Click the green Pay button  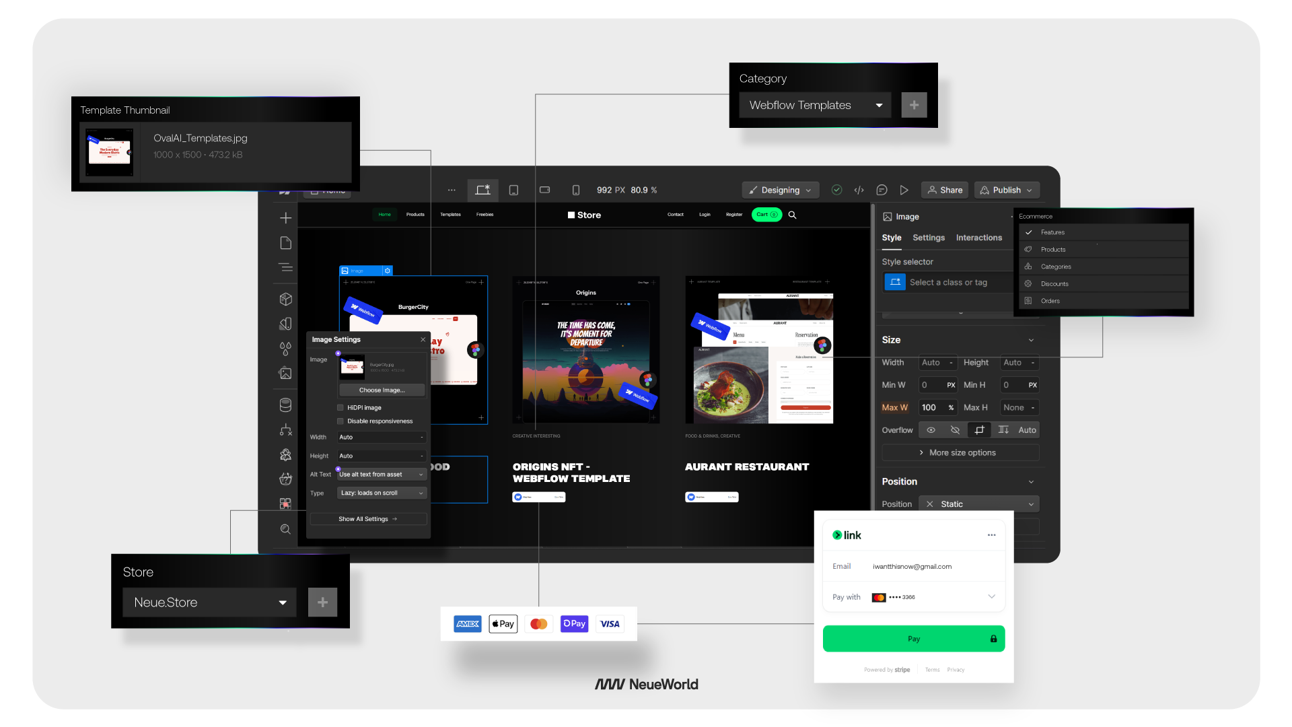coord(914,639)
